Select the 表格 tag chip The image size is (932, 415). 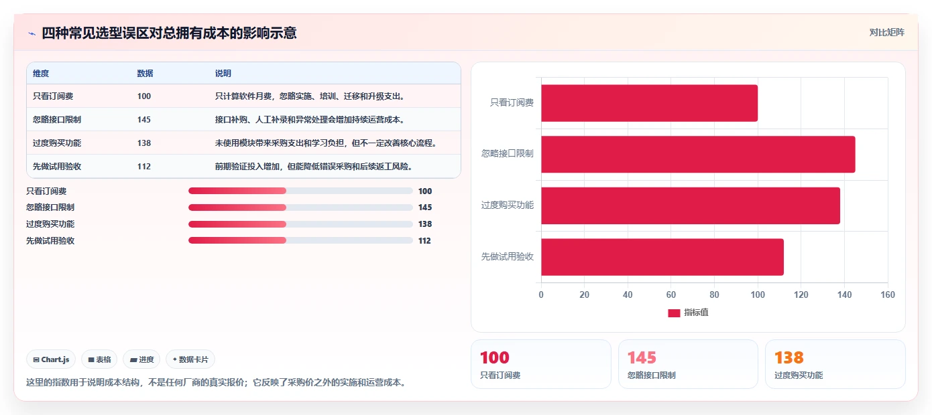click(99, 359)
